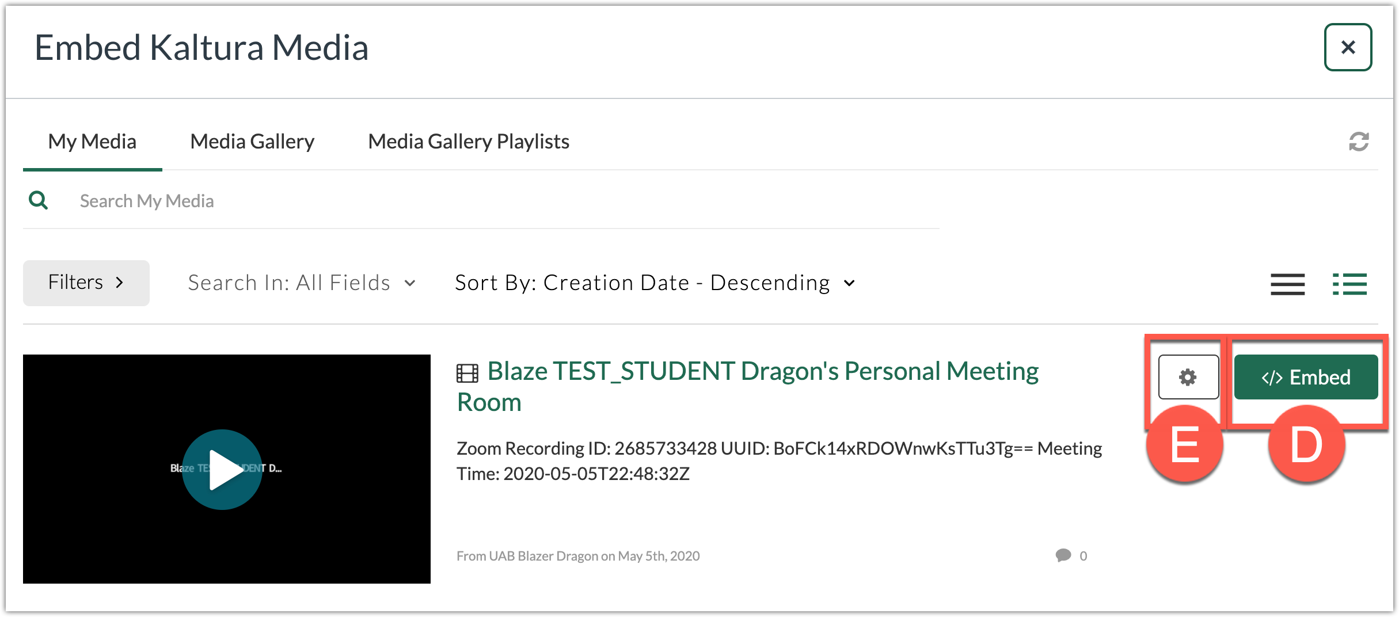The height and width of the screenshot is (617, 1399).
Task: Open the Media Gallery Playlists tab
Action: click(468, 142)
